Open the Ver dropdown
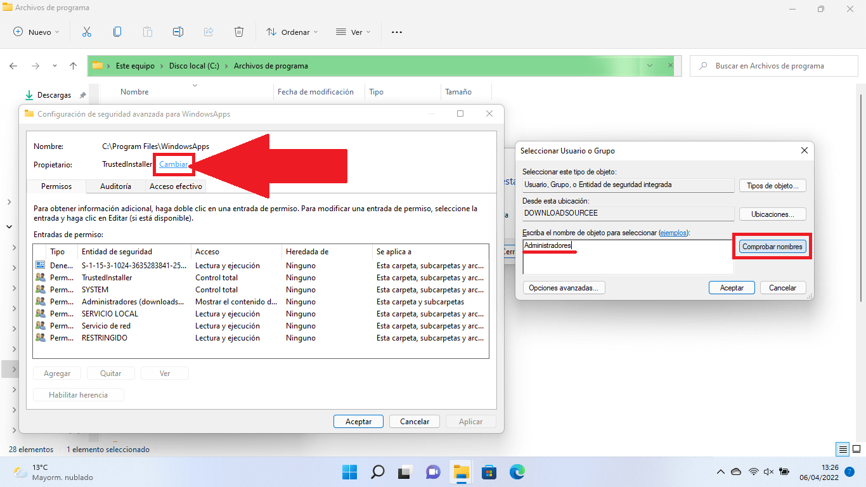The width and height of the screenshot is (866, 487). click(x=353, y=32)
